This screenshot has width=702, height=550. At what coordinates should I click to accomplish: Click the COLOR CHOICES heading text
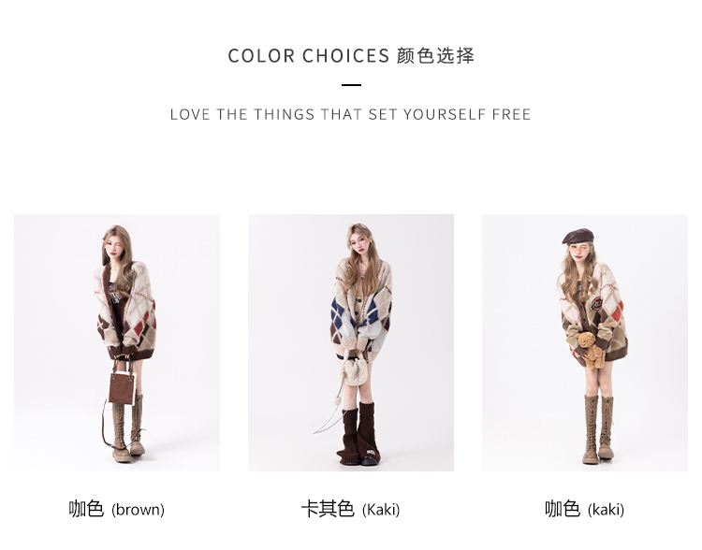pyautogui.click(x=309, y=56)
